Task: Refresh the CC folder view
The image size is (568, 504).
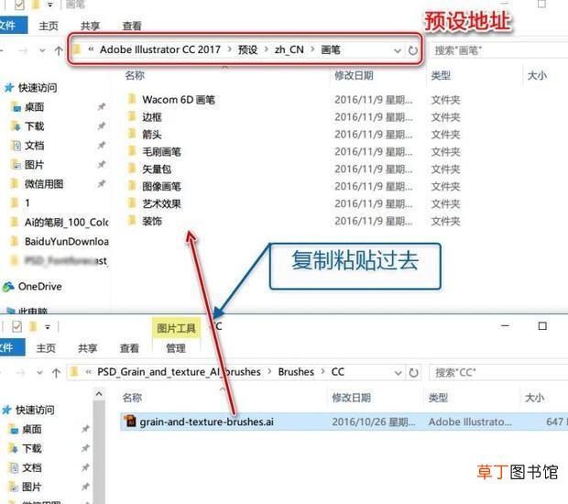Action: point(413,372)
